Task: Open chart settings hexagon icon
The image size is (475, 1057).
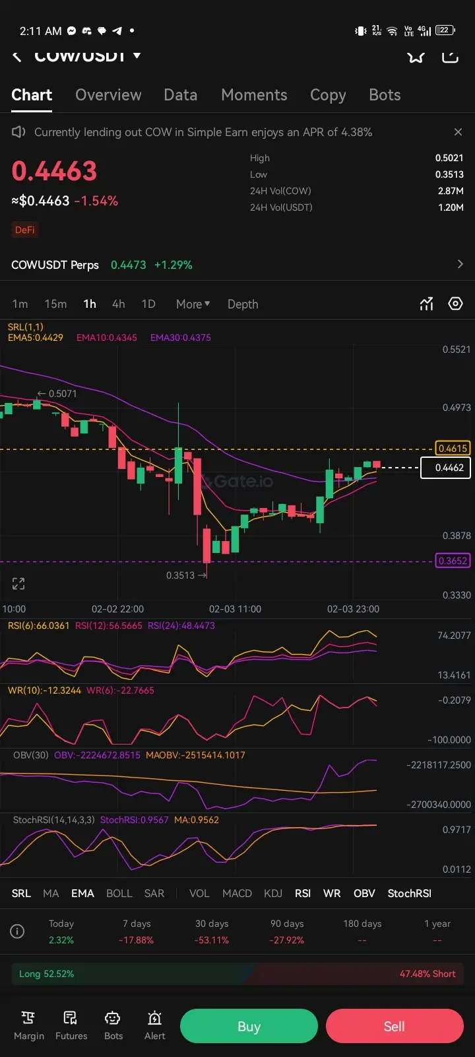Action: 456,304
